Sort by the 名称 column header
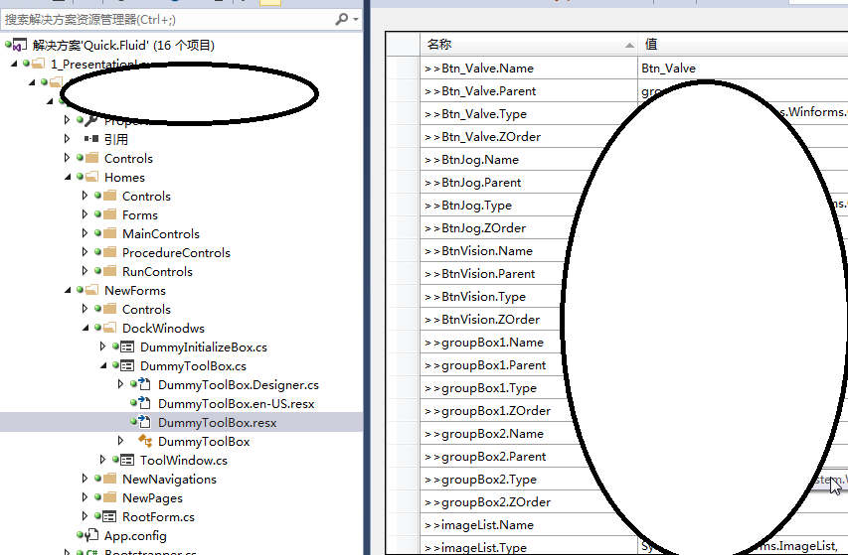The width and height of the screenshot is (848, 555). pyautogui.click(x=529, y=45)
